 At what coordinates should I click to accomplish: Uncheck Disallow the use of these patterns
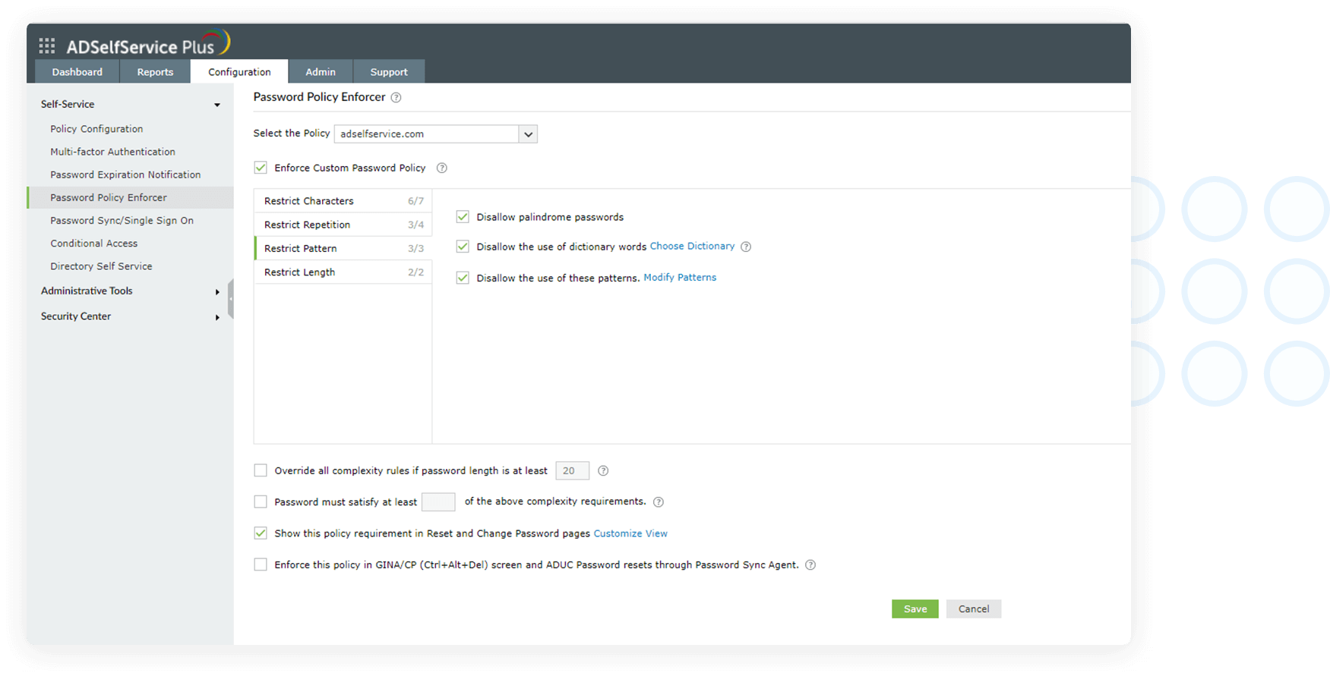pos(463,278)
